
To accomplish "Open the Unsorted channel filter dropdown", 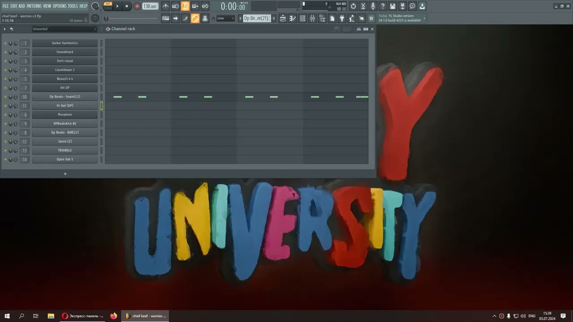I will [64, 29].
